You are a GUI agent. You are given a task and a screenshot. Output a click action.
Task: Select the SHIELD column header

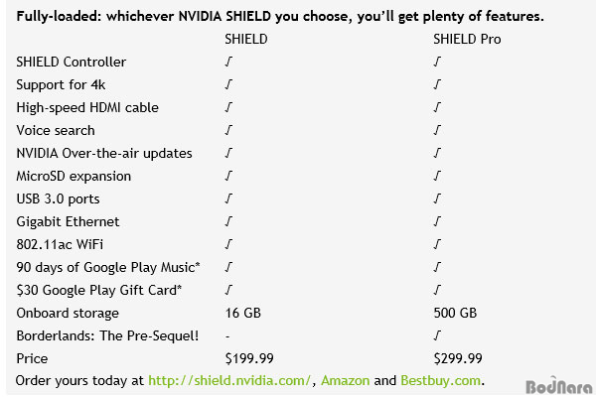pyautogui.click(x=246, y=39)
